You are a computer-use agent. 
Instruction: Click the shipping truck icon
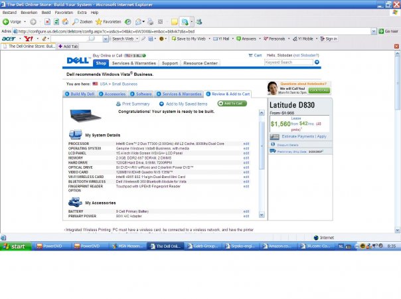click(273, 151)
